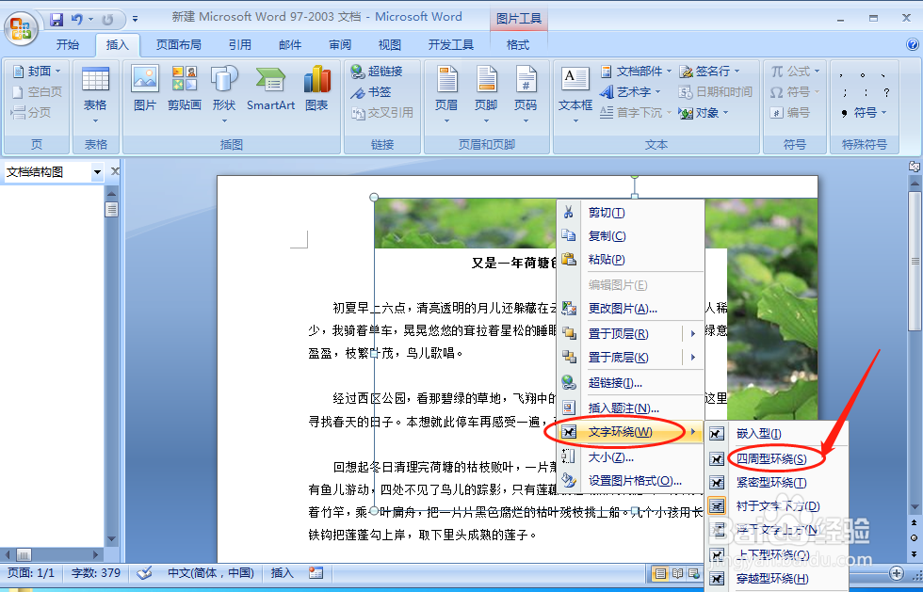Expand the 文档结构图 dropdown in sidebar
Viewport: 923px width, 592px height.
coord(98,171)
